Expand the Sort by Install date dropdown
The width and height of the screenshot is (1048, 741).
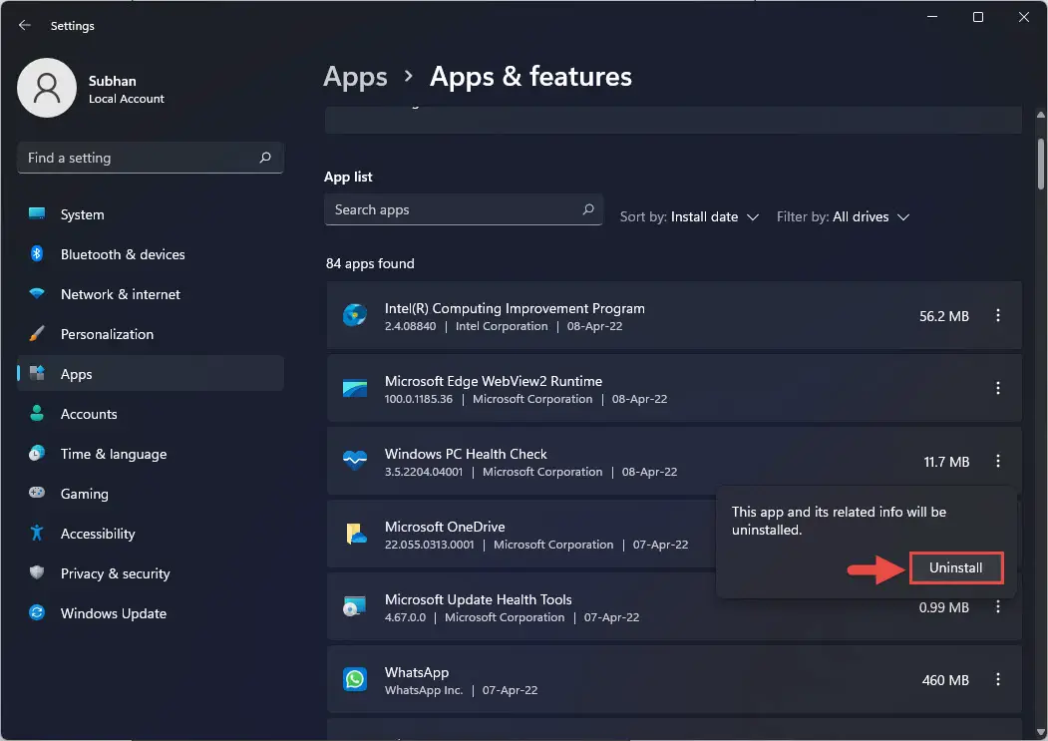689,216
